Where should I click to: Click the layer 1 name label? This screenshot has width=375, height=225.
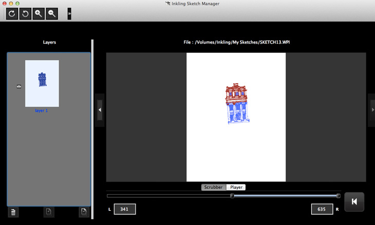click(x=42, y=110)
